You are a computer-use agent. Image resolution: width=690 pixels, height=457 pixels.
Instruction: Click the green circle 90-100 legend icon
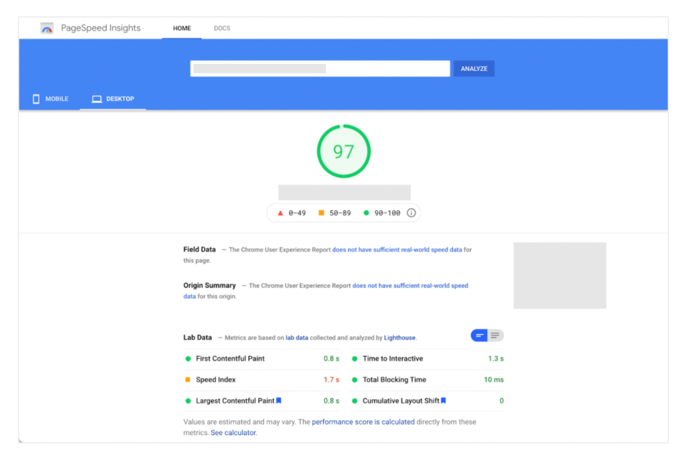tap(366, 213)
